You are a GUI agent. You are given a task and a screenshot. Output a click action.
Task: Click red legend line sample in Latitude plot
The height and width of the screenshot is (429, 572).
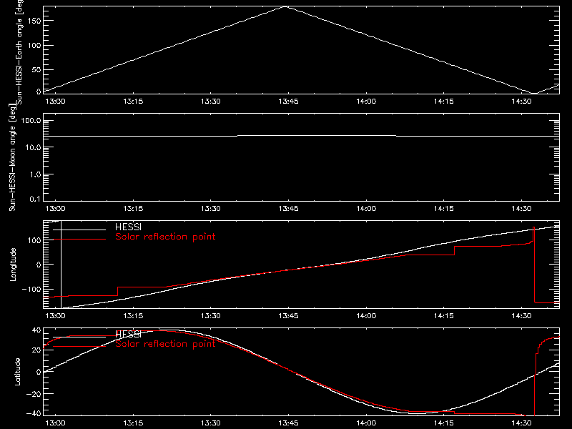[79, 347]
